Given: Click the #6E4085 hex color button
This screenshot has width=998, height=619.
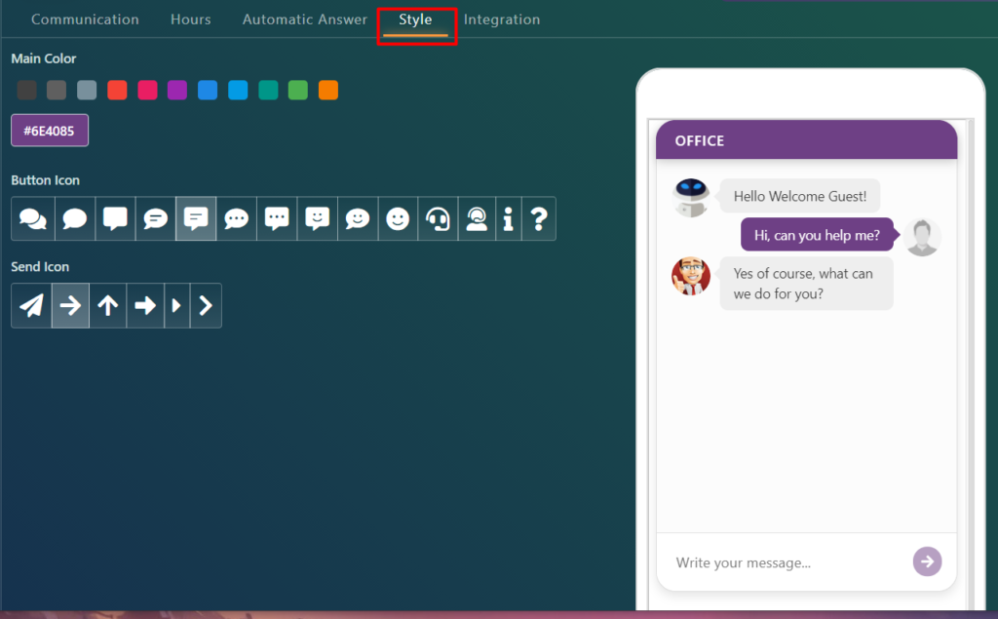Looking at the screenshot, I should tap(50, 131).
